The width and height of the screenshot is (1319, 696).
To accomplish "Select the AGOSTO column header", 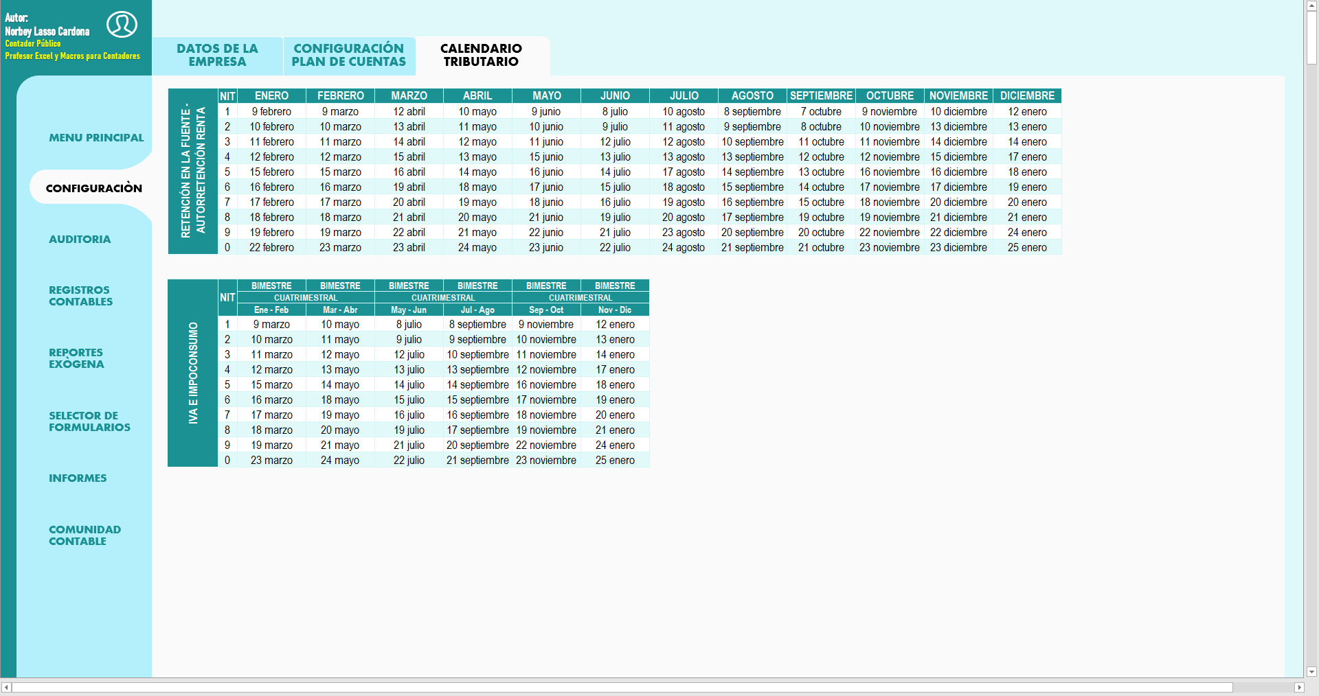I will pos(752,96).
